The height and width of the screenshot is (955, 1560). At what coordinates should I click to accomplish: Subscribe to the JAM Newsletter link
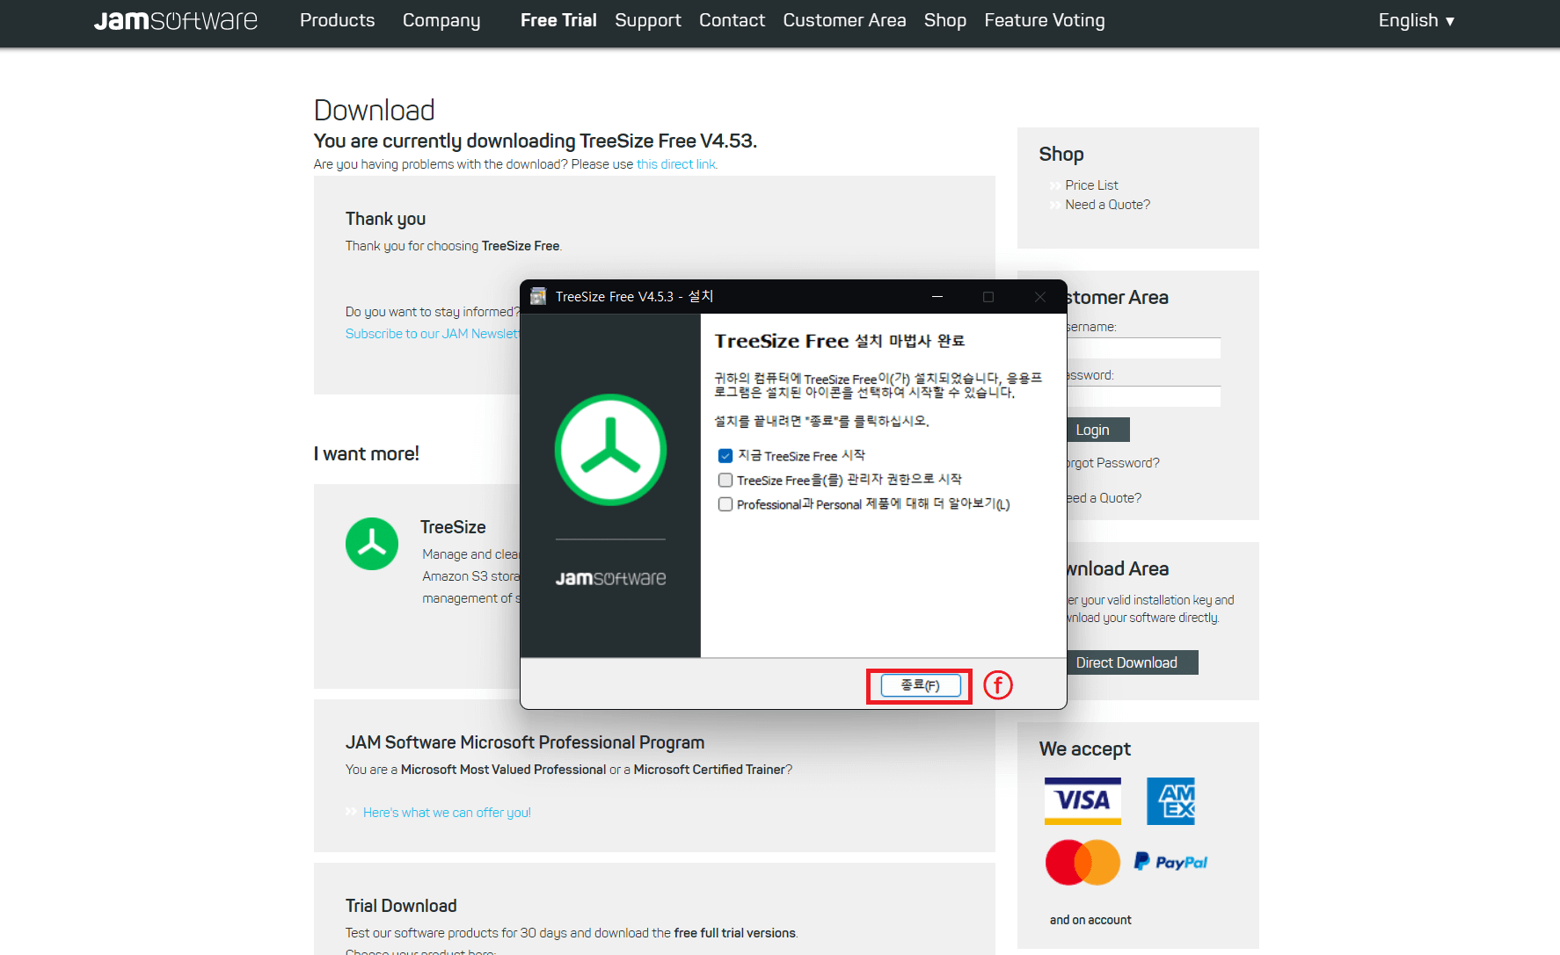(432, 334)
